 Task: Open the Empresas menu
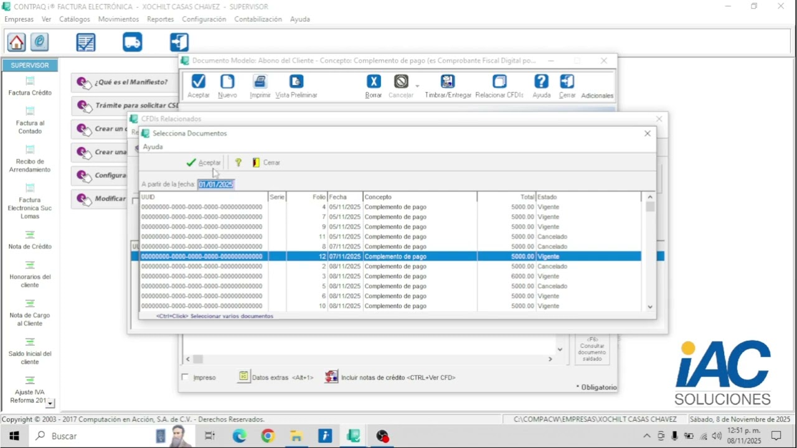tap(19, 19)
